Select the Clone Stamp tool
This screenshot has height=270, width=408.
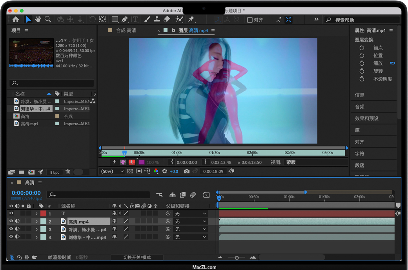157,19
